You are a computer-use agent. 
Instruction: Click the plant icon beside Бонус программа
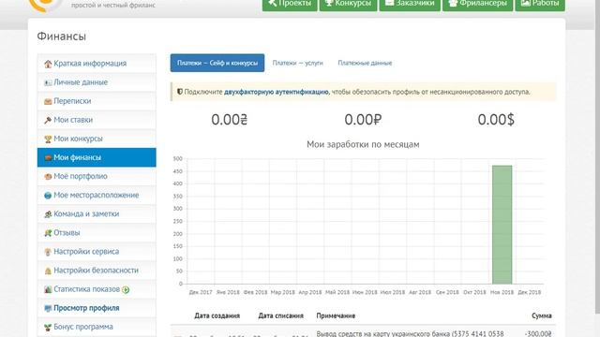(48, 327)
